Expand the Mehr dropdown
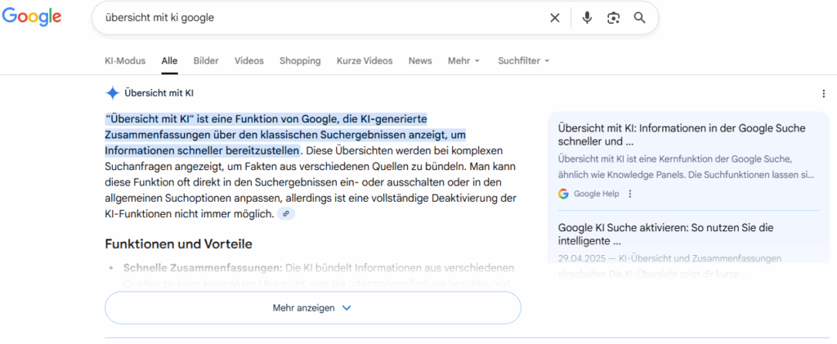 click(x=464, y=60)
